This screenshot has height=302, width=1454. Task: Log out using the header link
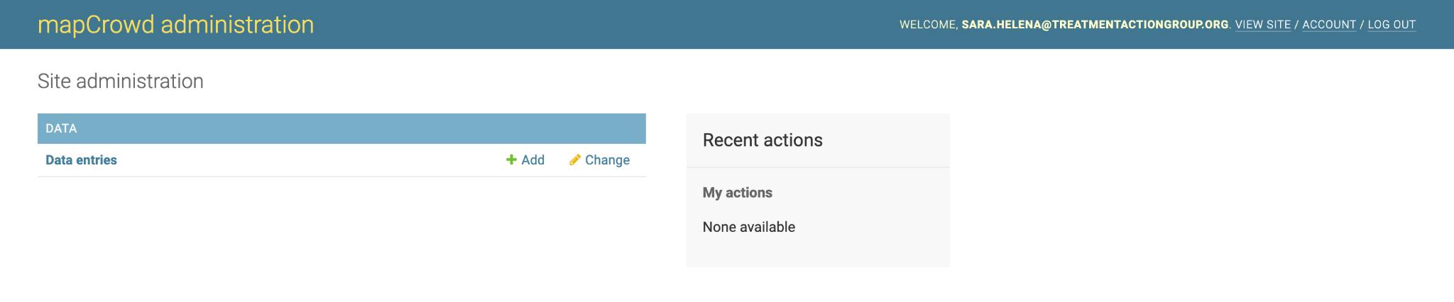[x=1392, y=25]
